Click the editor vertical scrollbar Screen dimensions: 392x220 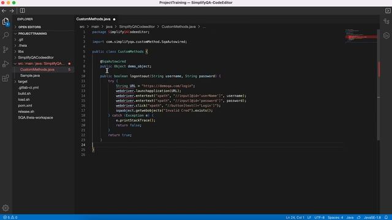(379, 85)
